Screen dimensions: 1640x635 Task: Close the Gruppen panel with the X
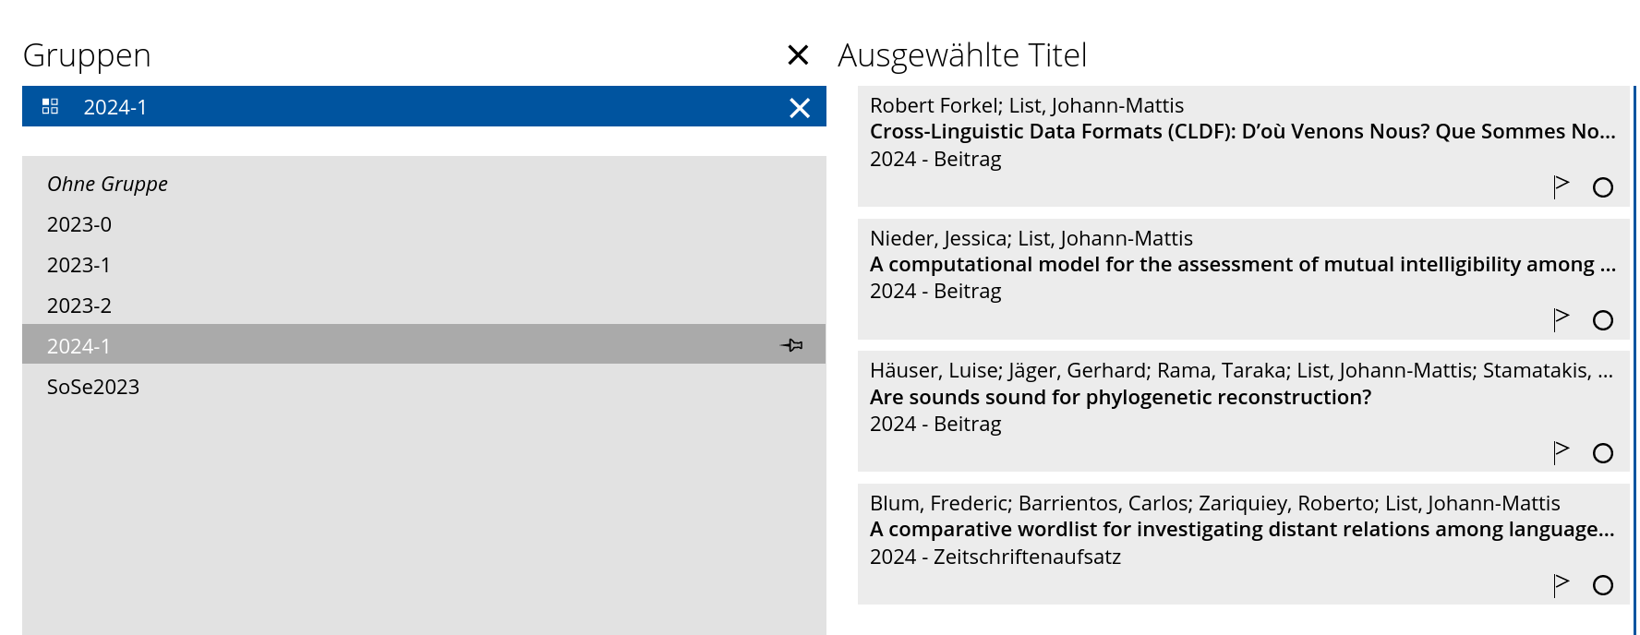[798, 55]
